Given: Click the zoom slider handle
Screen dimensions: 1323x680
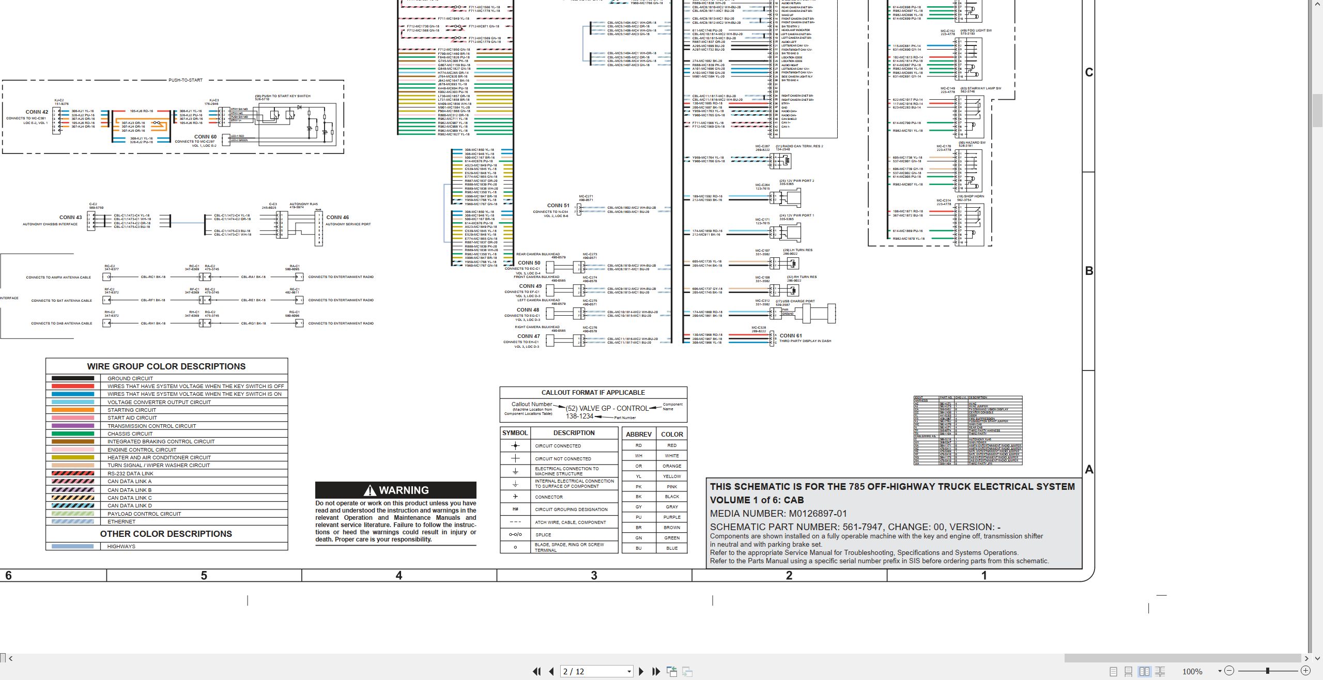Looking at the screenshot, I should tap(1267, 671).
